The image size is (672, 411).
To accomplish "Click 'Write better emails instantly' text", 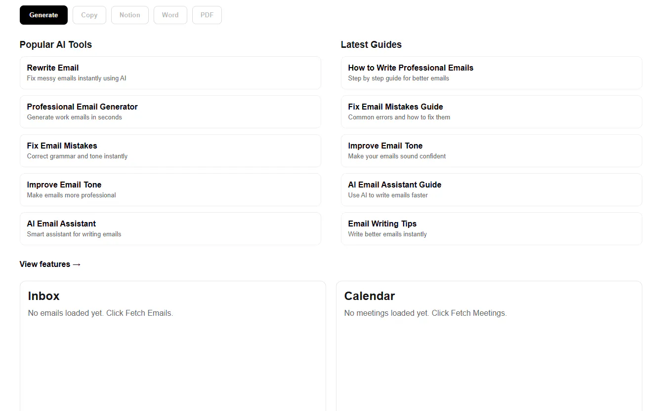I will (387, 234).
